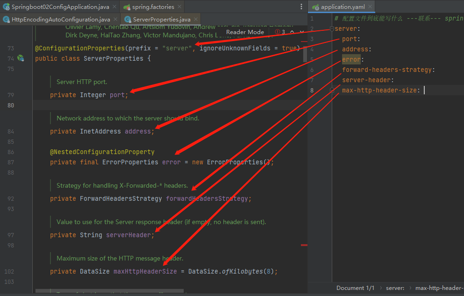Click the @NestedConfigurationProperty annotation
This screenshot has height=296, width=464.
click(x=102, y=152)
